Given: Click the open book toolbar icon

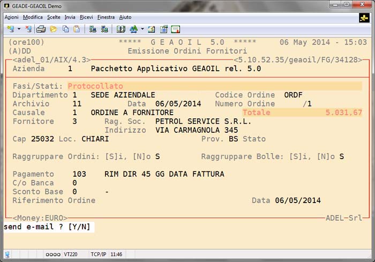Looking at the screenshot, I should (x=121, y=29).
